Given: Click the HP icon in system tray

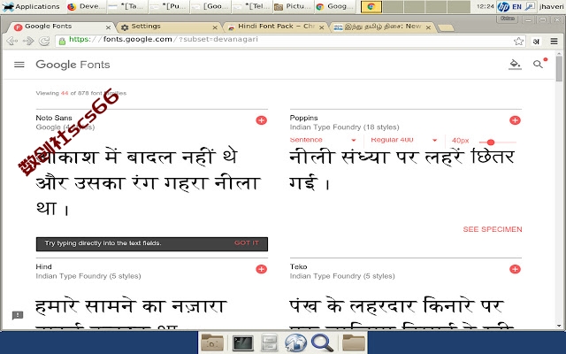Looking at the screenshot, I should (503, 6).
